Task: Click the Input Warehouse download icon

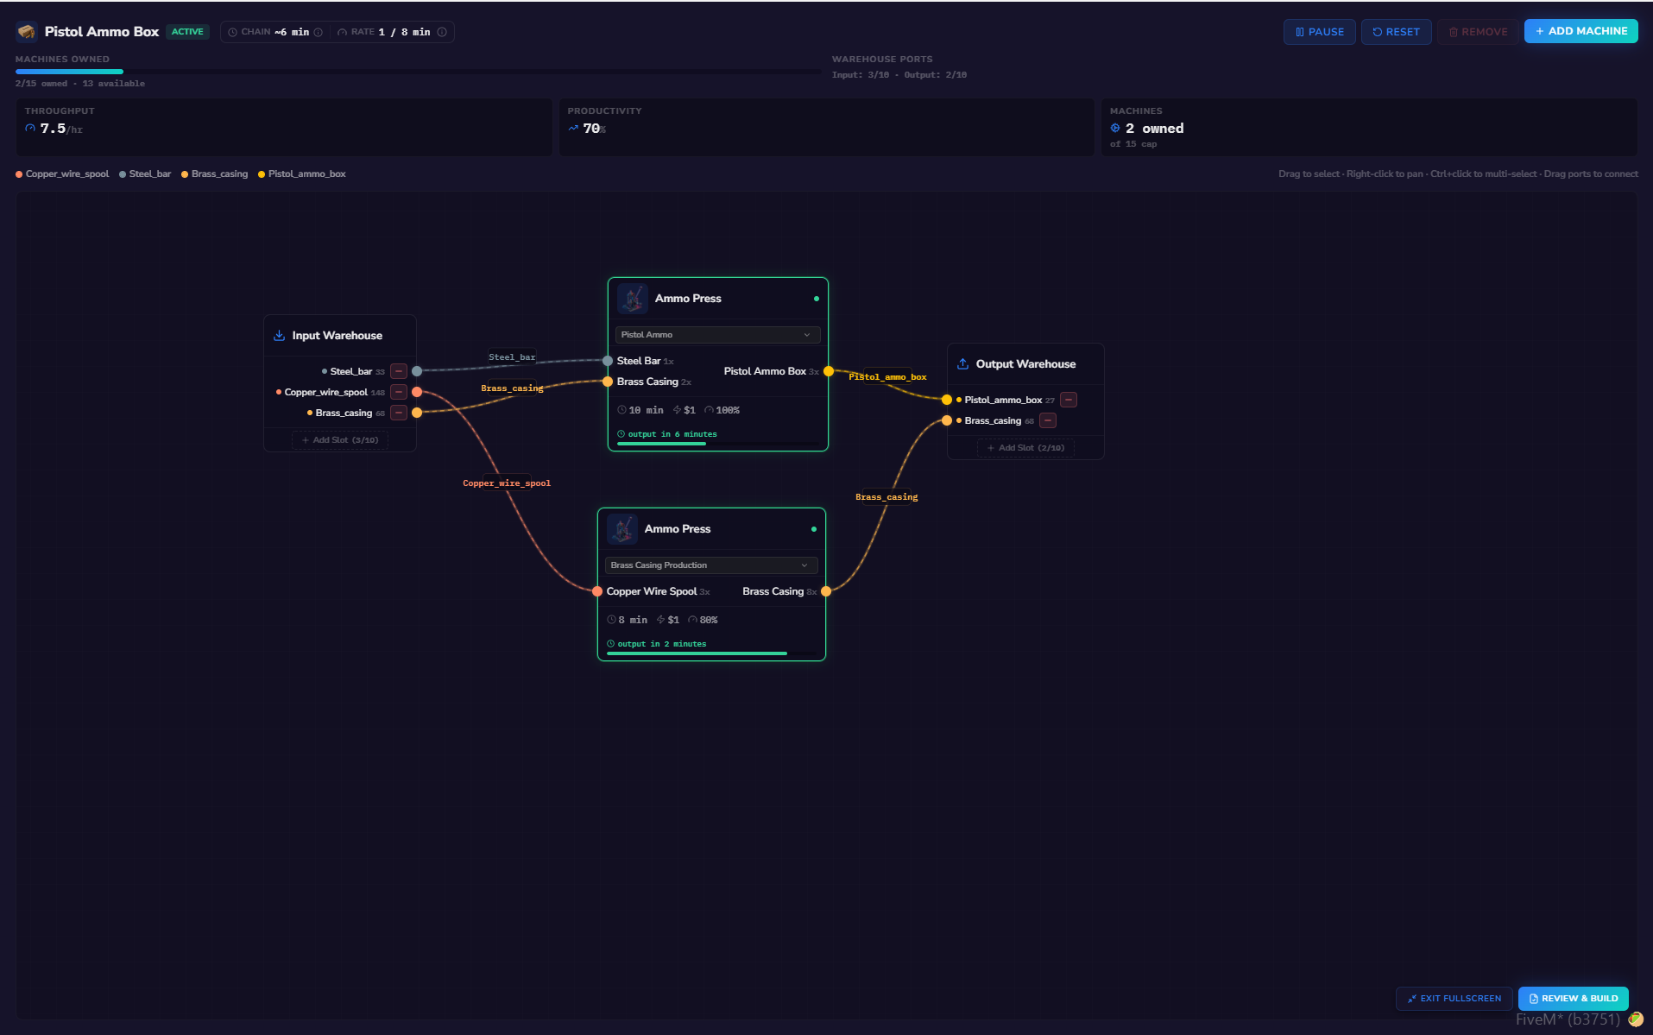Action: (x=280, y=336)
